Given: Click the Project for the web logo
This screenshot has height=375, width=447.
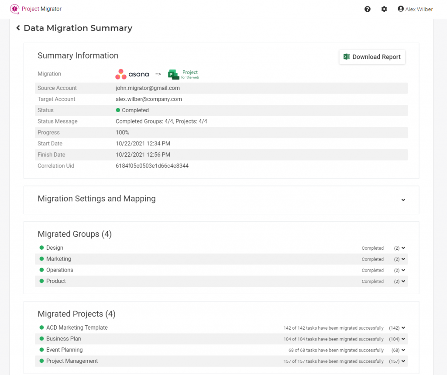Looking at the screenshot, I should (183, 74).
